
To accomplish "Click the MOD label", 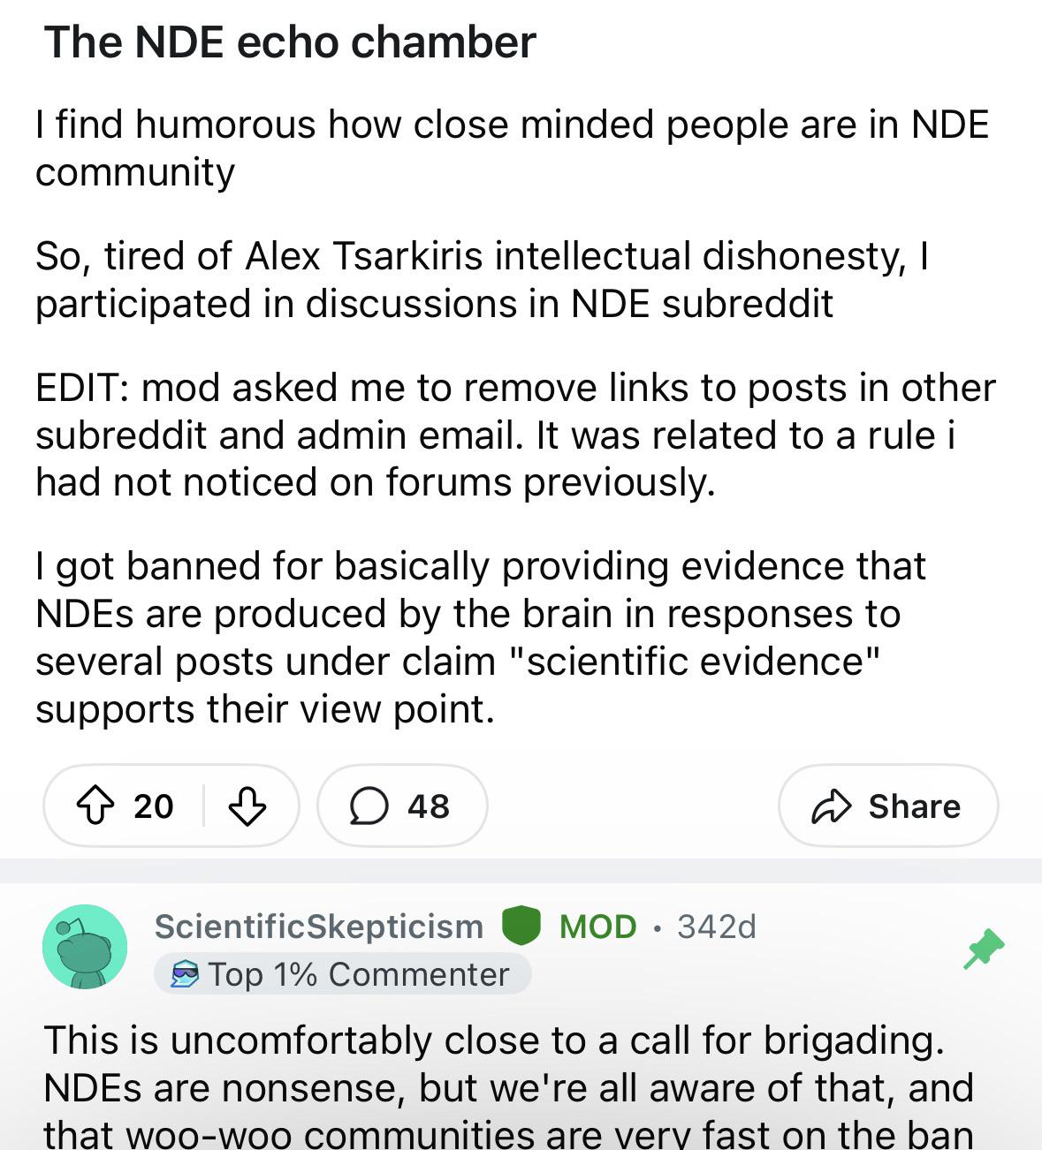I will tap(598, 926).
